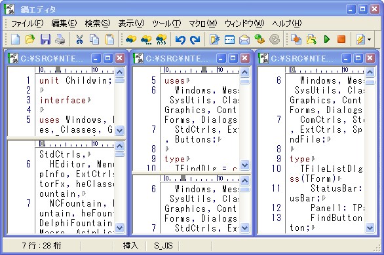
Task: Save file using the floppy disk icon
Action: click(x=45, y=39)
